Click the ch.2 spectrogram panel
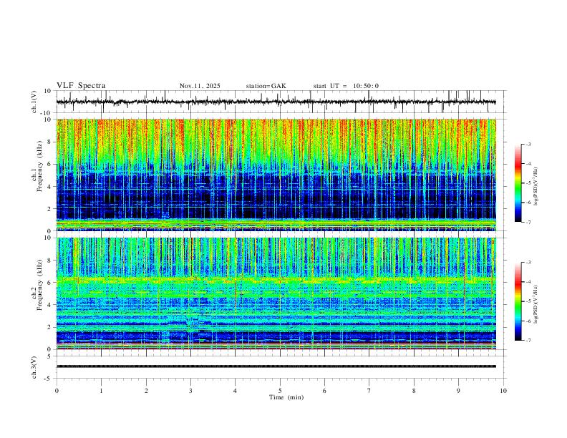This screenshot has width=567, height=438. 276,293
